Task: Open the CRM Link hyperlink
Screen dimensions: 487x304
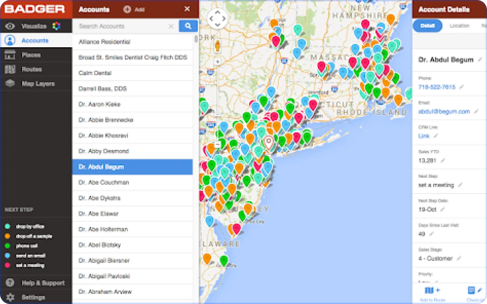Action: 424,136
